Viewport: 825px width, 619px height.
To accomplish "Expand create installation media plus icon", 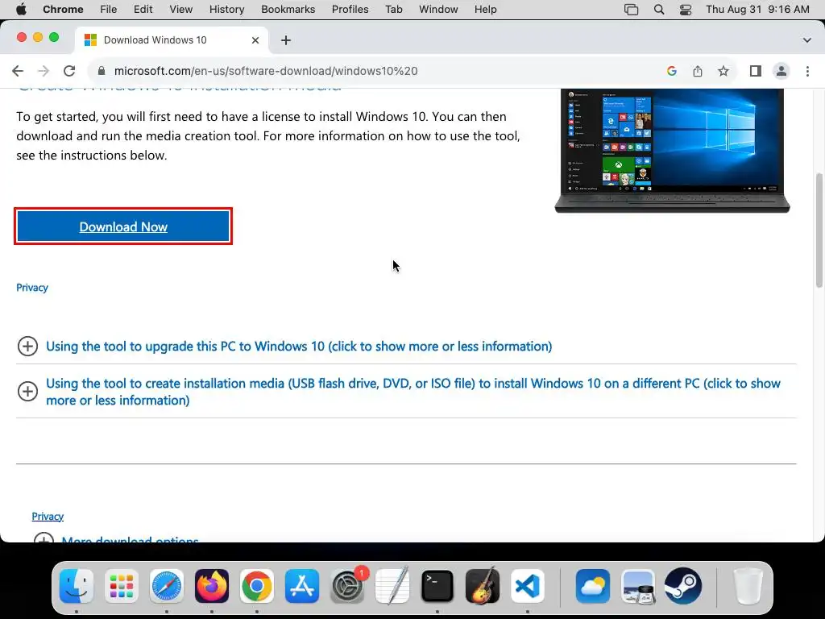I will [27, 391].
